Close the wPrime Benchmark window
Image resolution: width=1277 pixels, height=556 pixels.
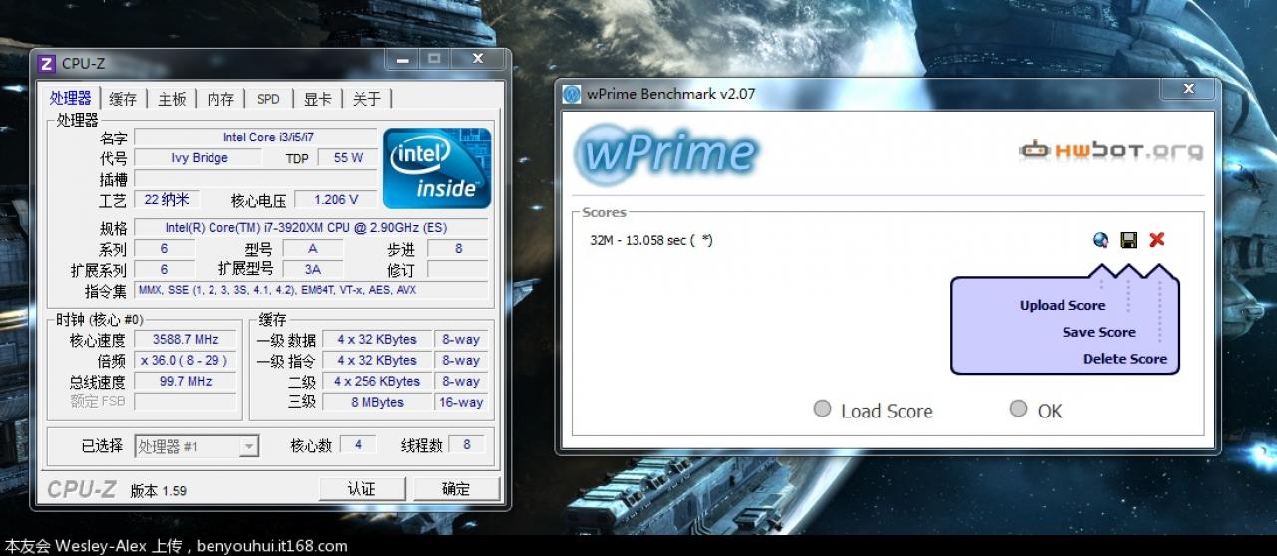(x=1188, y=90)
